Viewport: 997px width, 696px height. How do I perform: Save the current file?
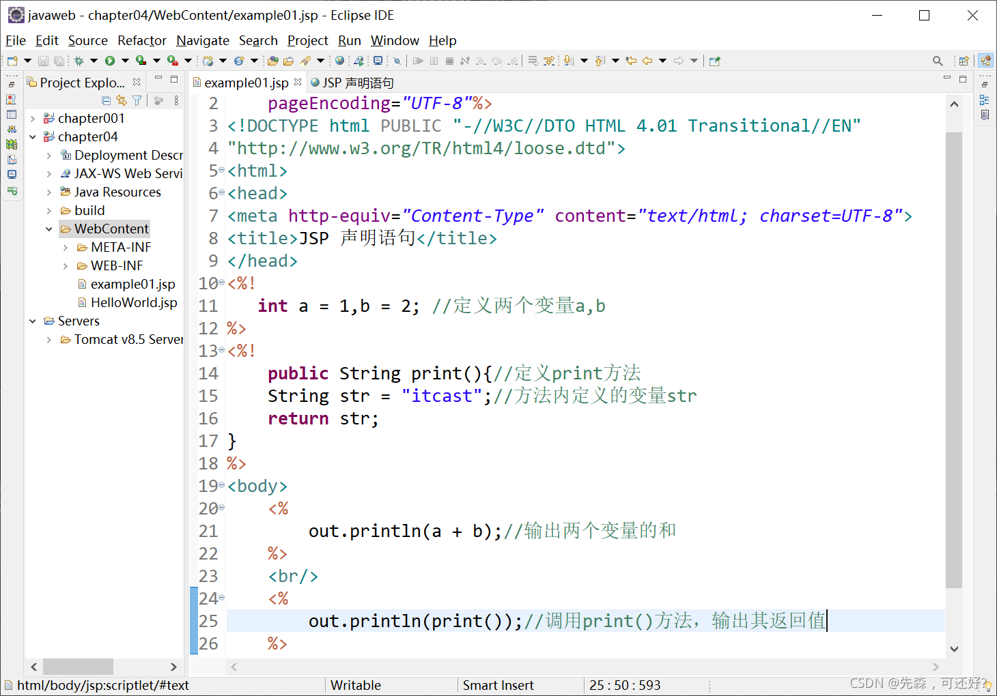click(42, 61)
